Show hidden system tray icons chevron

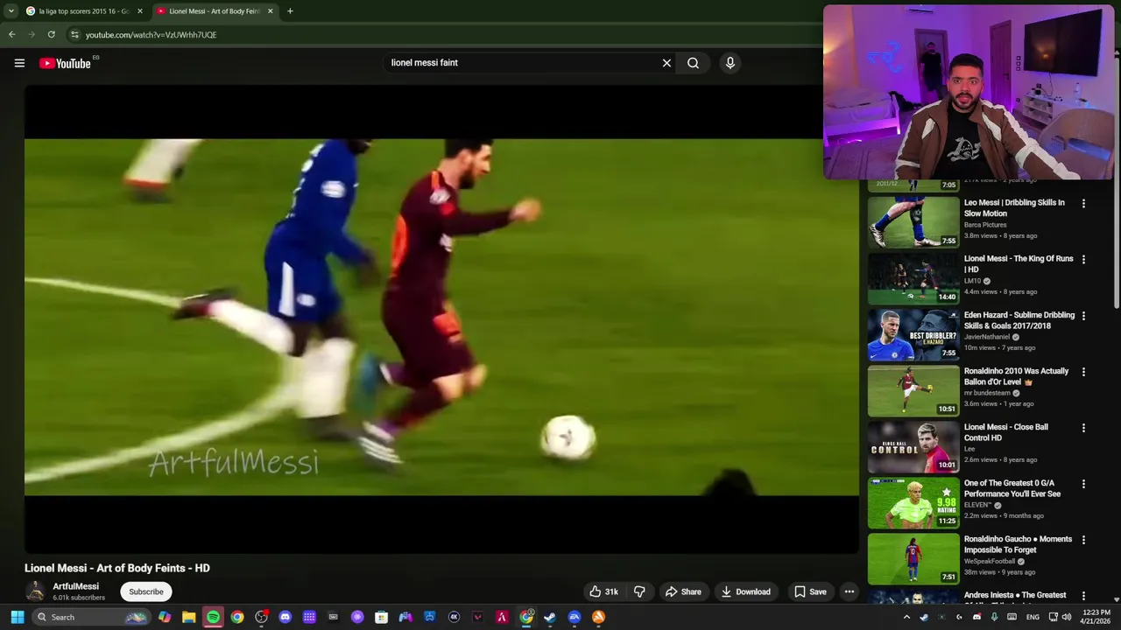coord(906,617)
